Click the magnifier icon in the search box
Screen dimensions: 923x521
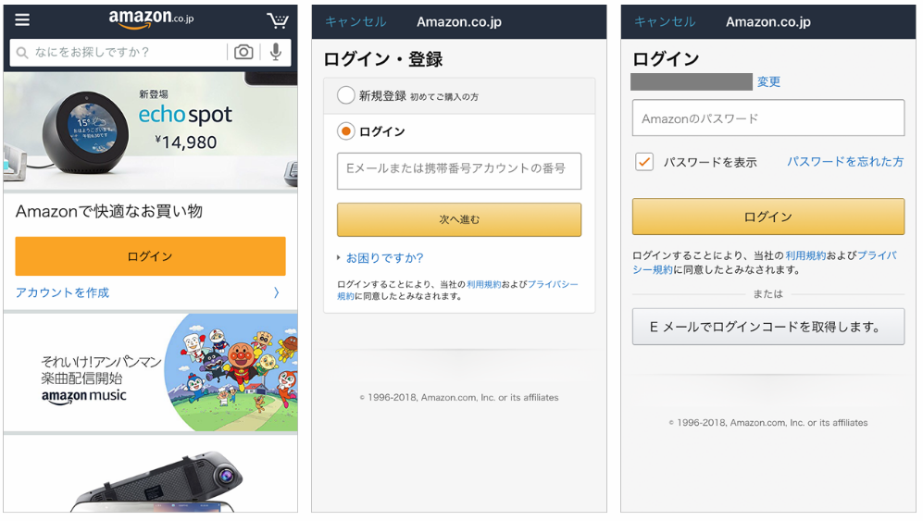pos(22,53)
